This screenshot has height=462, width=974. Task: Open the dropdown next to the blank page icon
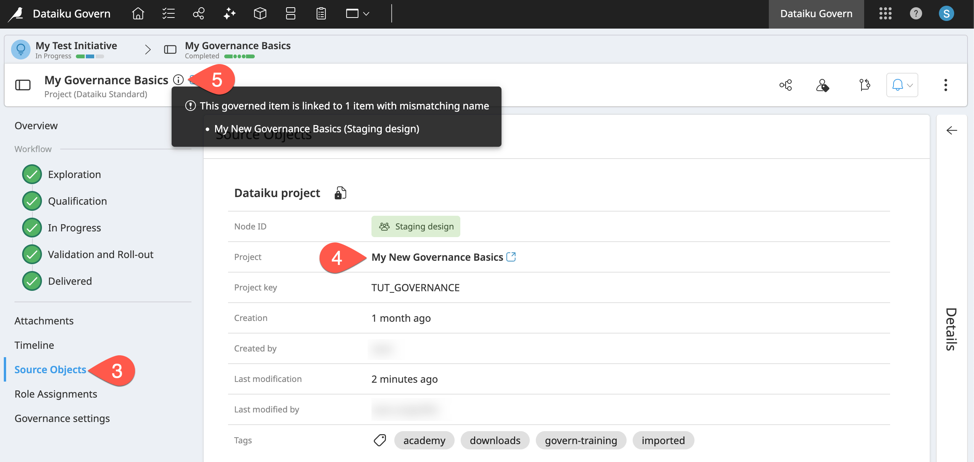tap(365, 14)
